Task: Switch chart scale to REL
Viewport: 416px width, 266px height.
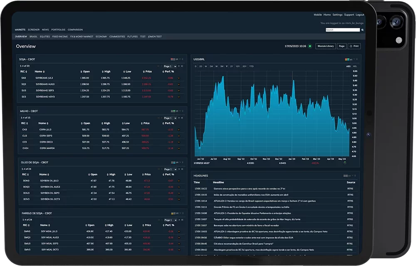Action: coord(355,66)
